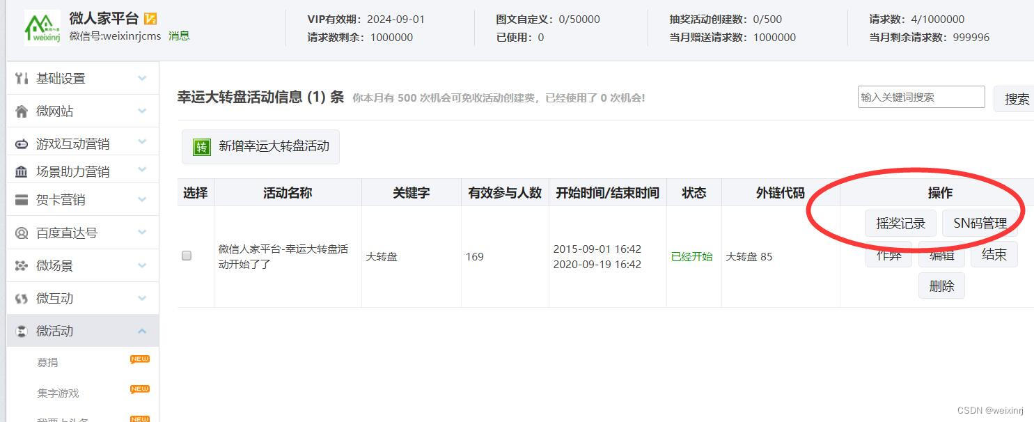Select the 集字游戏 submenu item

click(58, 393)
